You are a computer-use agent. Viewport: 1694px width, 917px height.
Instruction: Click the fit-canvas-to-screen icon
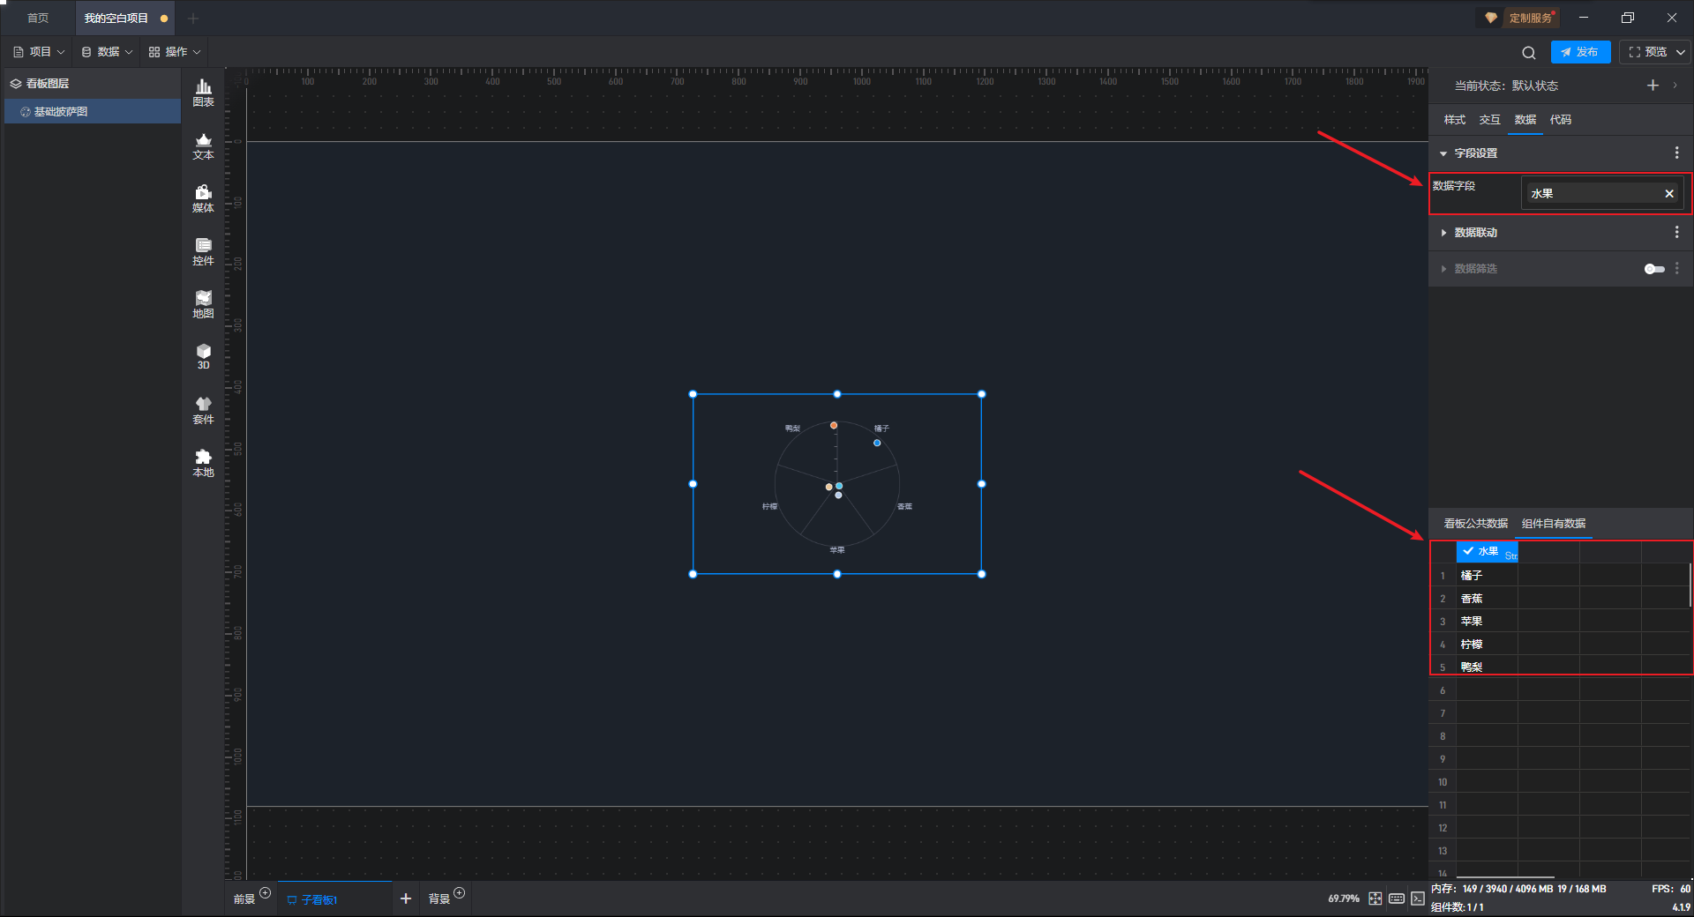pos(1375,898)
